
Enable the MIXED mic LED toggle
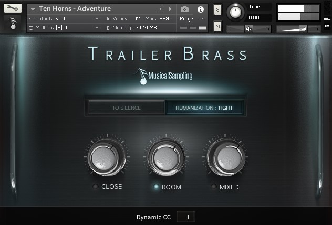click(x=214, y=187)
